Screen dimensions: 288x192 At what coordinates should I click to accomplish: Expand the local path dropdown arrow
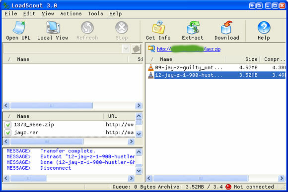tap(126, 49)
